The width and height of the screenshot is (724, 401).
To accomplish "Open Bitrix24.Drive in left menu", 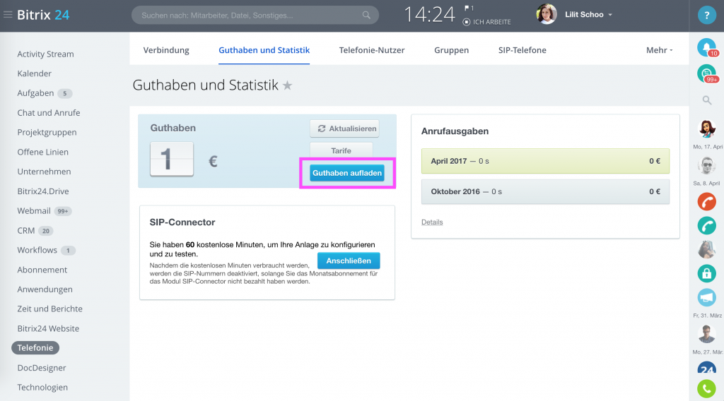I will (x=43, y=191).
